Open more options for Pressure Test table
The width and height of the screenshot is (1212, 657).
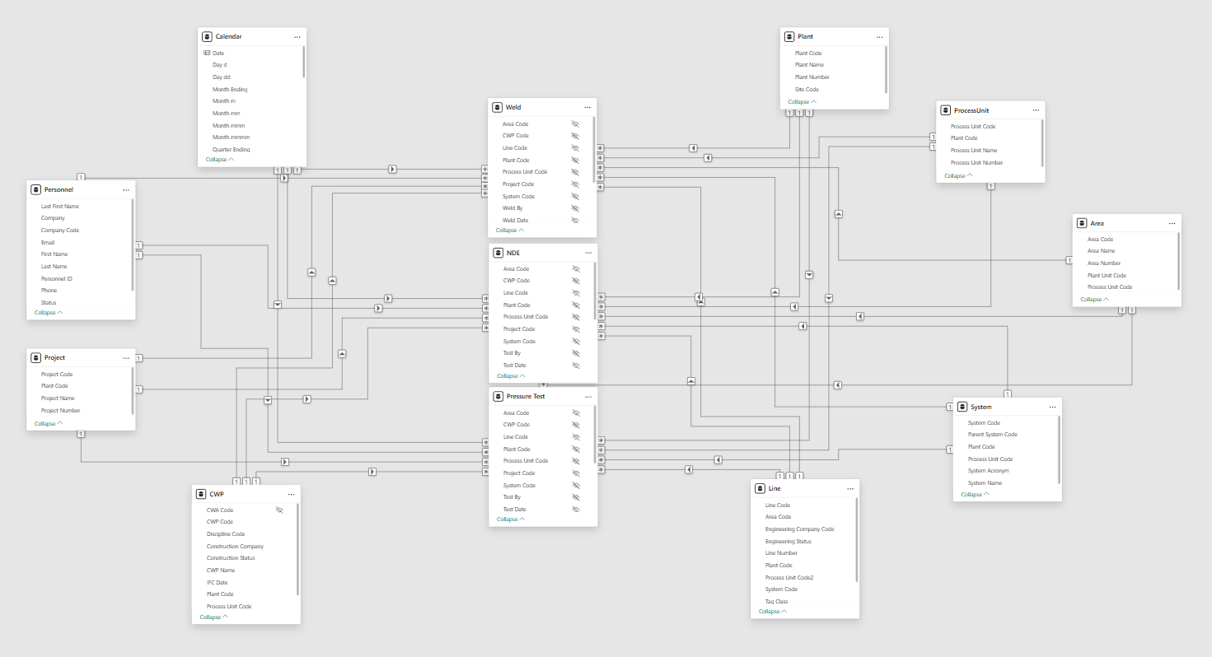click(x=588, y=396)
